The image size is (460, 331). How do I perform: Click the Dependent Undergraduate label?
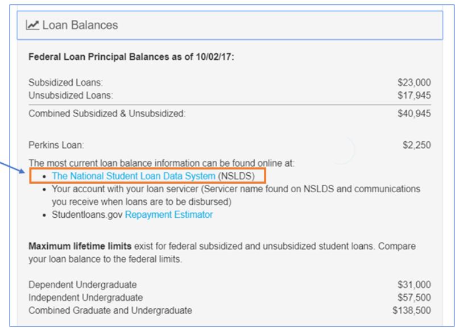82,284
